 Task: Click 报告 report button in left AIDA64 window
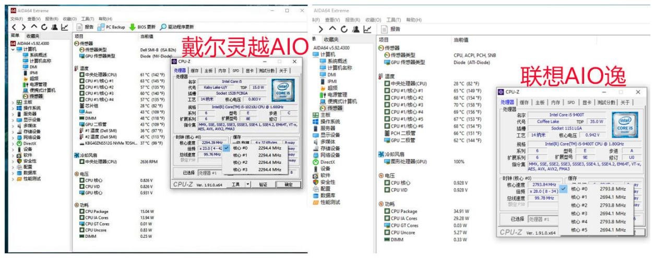(x=85, y=27)
